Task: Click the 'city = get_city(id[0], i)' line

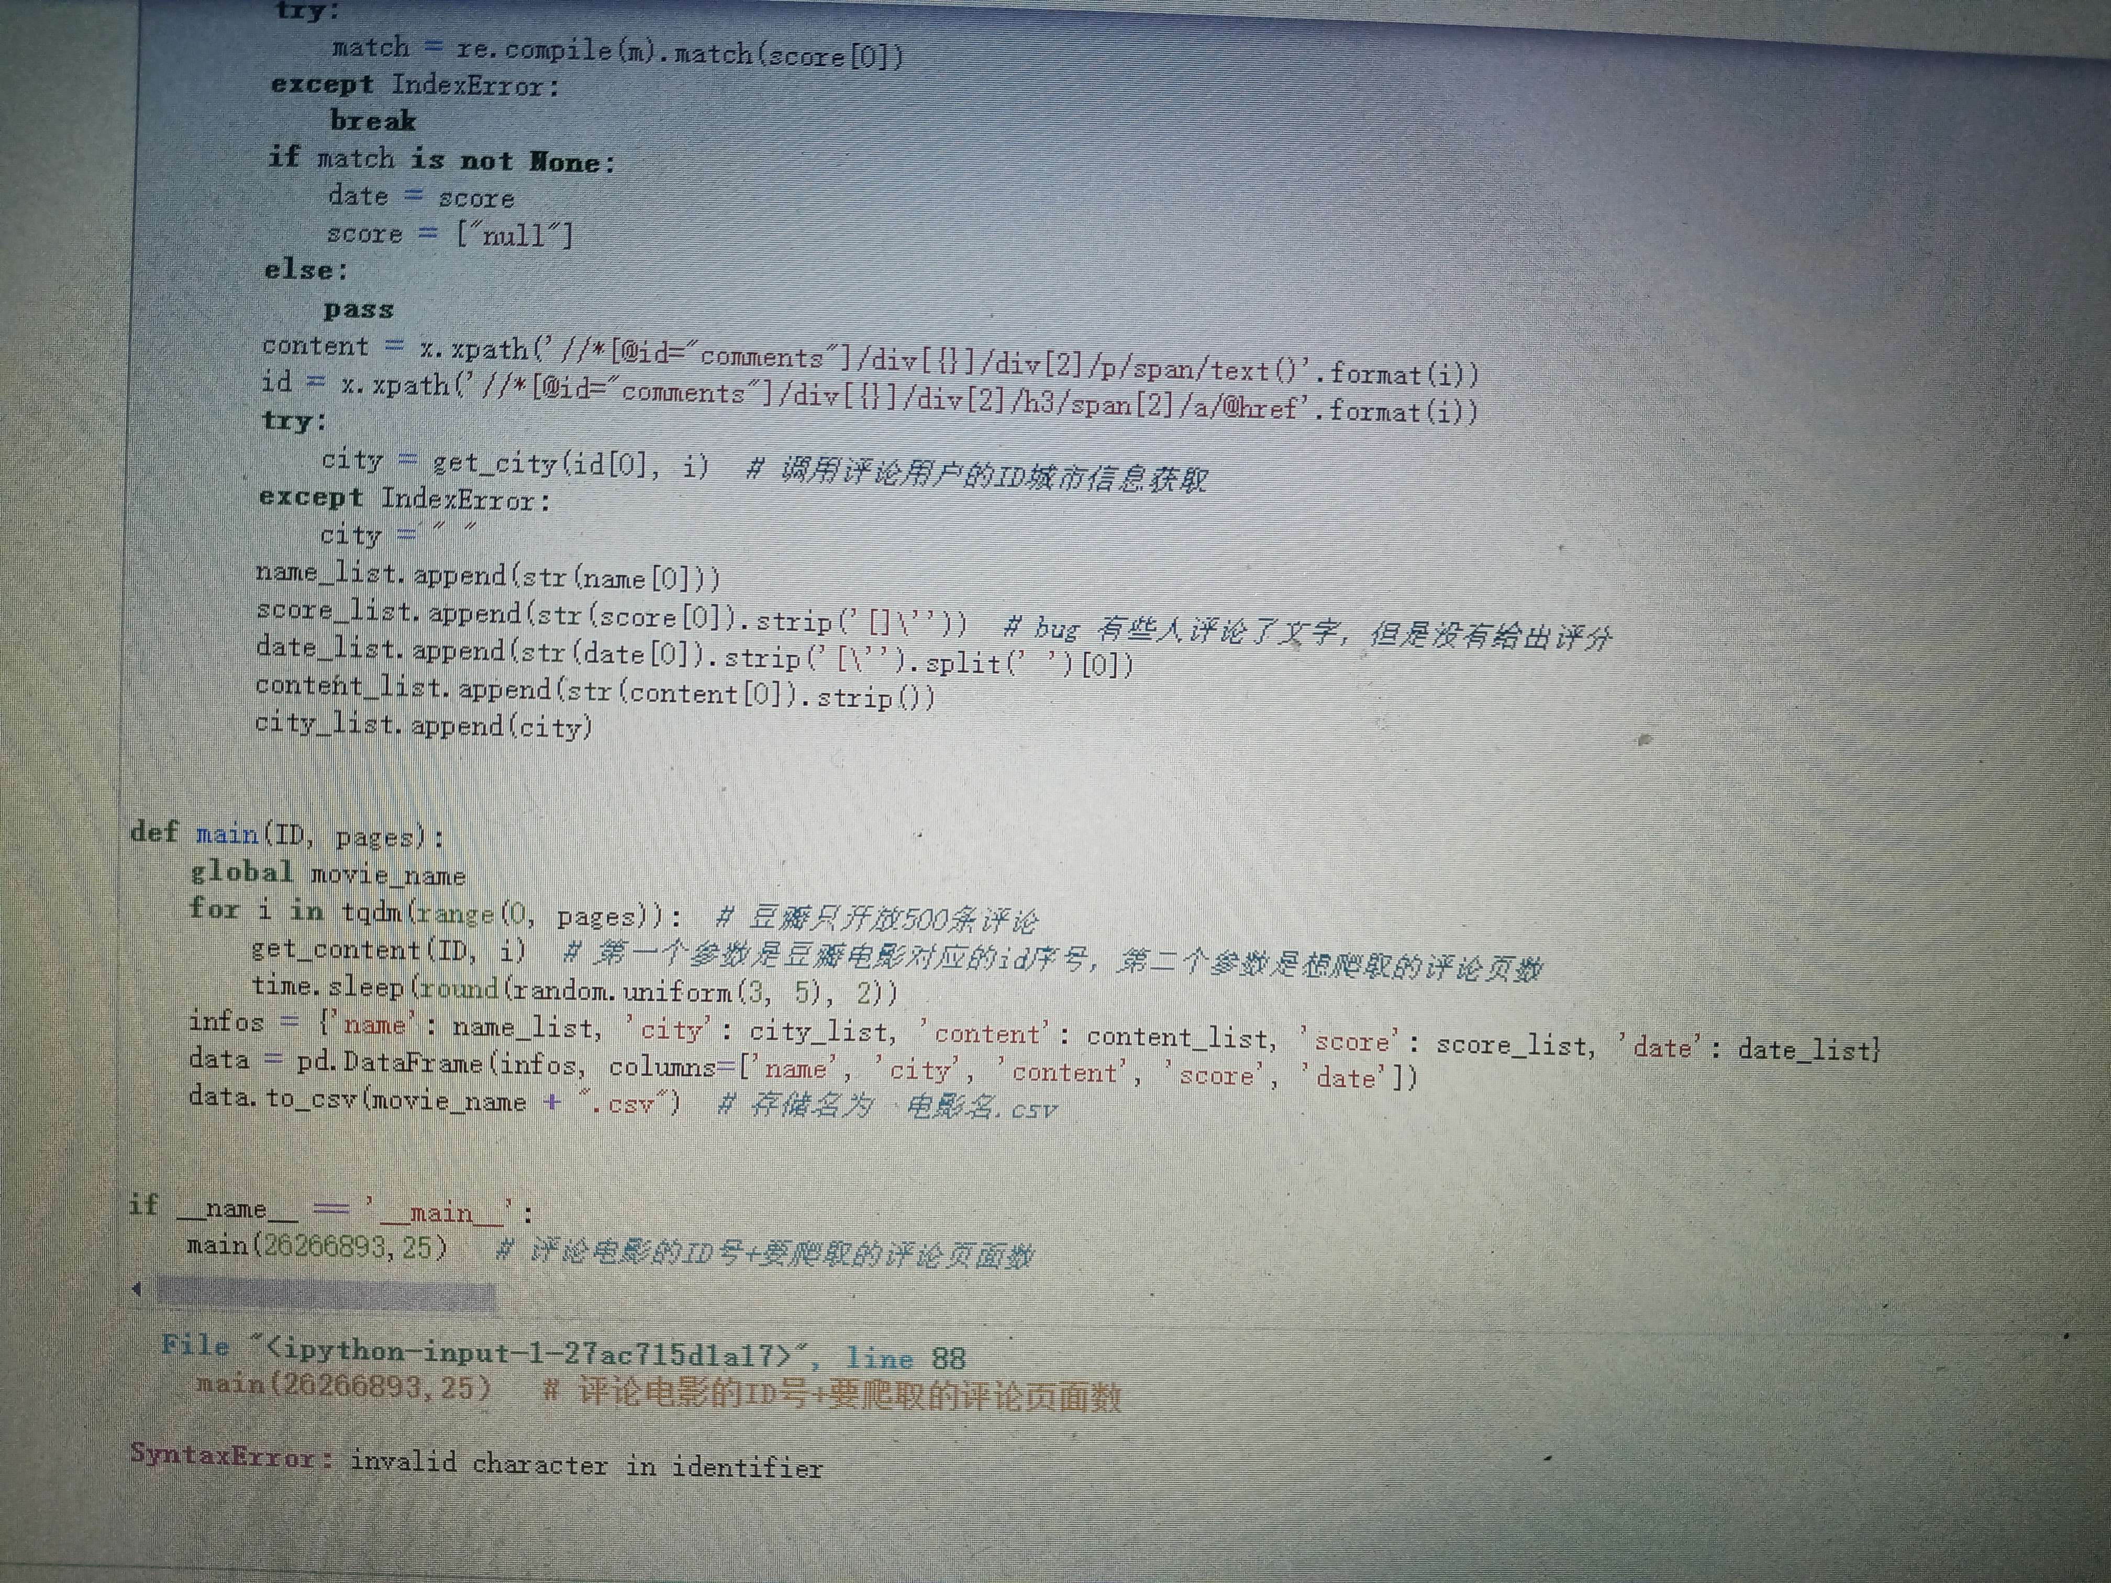Action: point(515,464)
